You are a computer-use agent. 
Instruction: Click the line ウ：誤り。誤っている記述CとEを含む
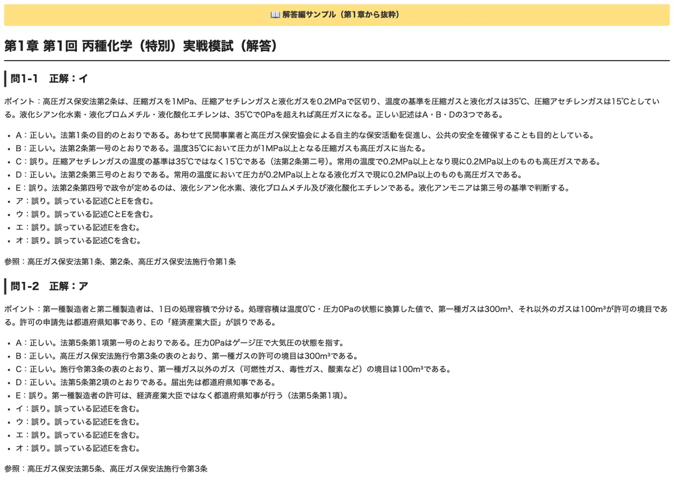tap(85, 214)
